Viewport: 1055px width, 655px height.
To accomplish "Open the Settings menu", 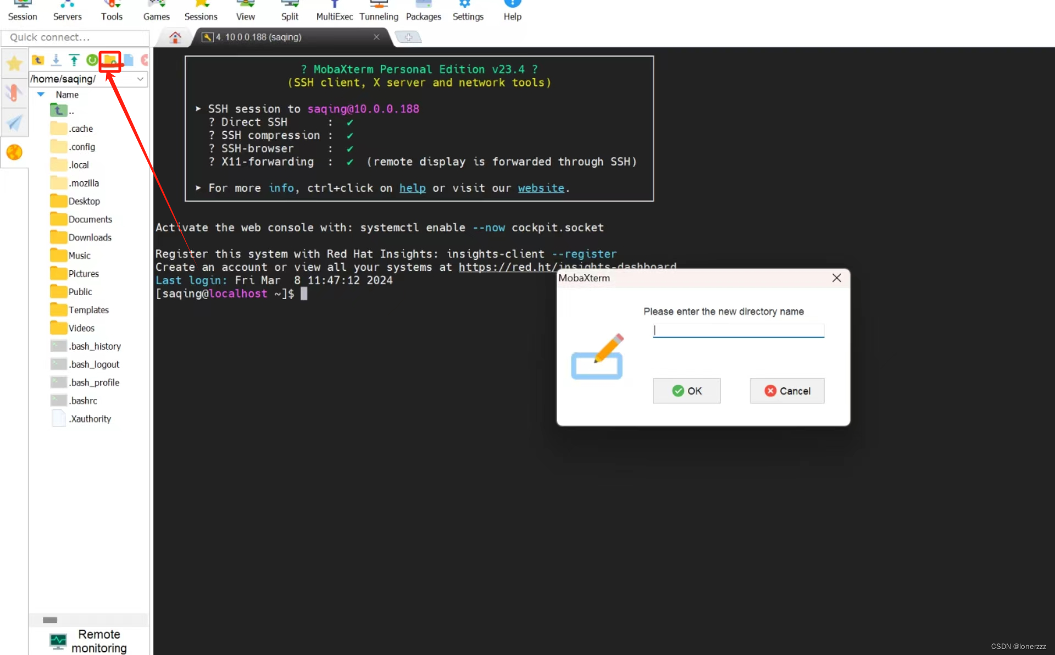I will click(x=468, y=10).
